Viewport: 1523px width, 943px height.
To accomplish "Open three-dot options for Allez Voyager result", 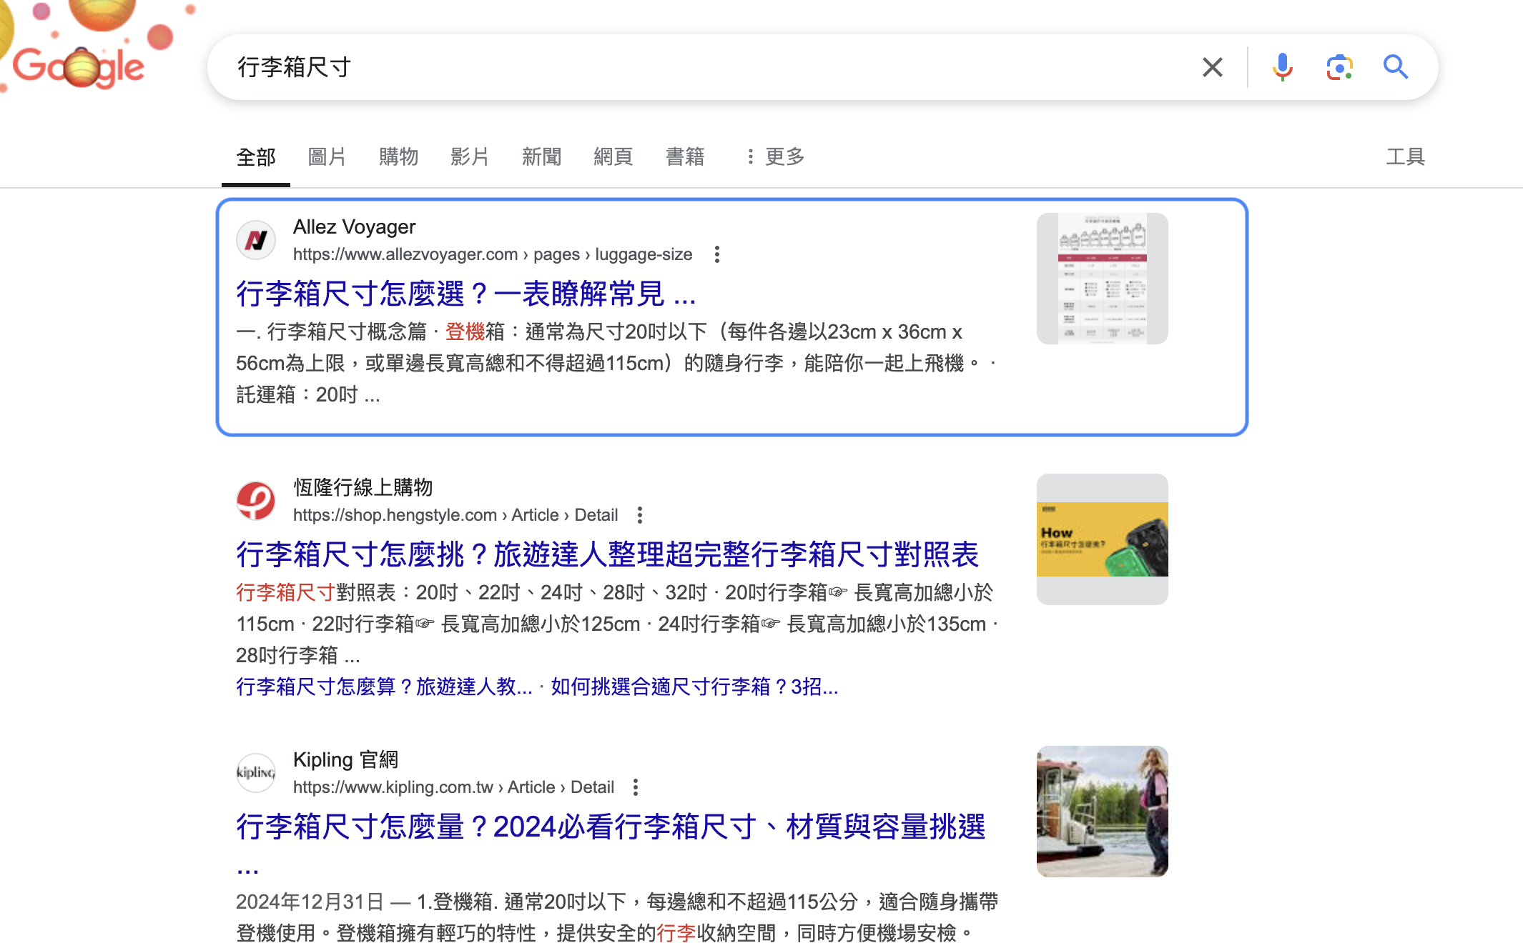I will pyautogui.click(x=716, y=254).
